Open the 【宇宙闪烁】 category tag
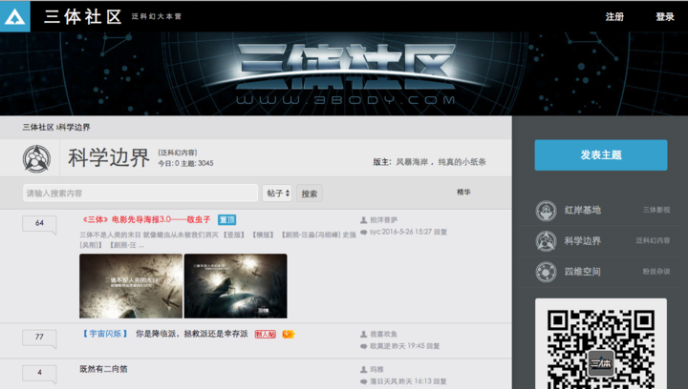 click(105, 334)
